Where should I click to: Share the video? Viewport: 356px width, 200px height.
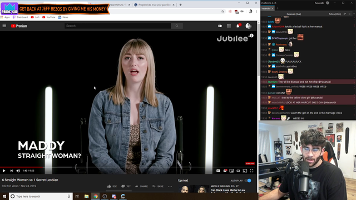pos(141,187)
